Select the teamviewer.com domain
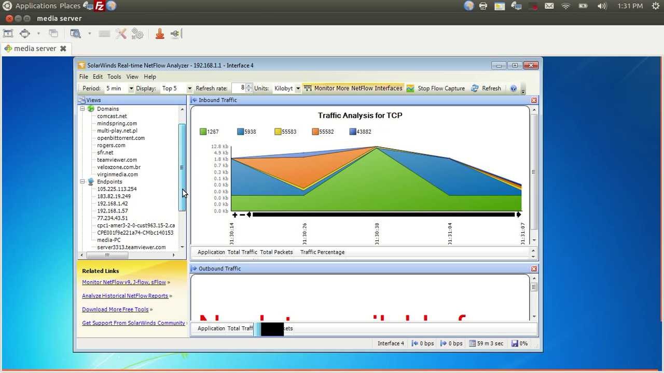This screenshot has width=664, height=373. [117, 160]
